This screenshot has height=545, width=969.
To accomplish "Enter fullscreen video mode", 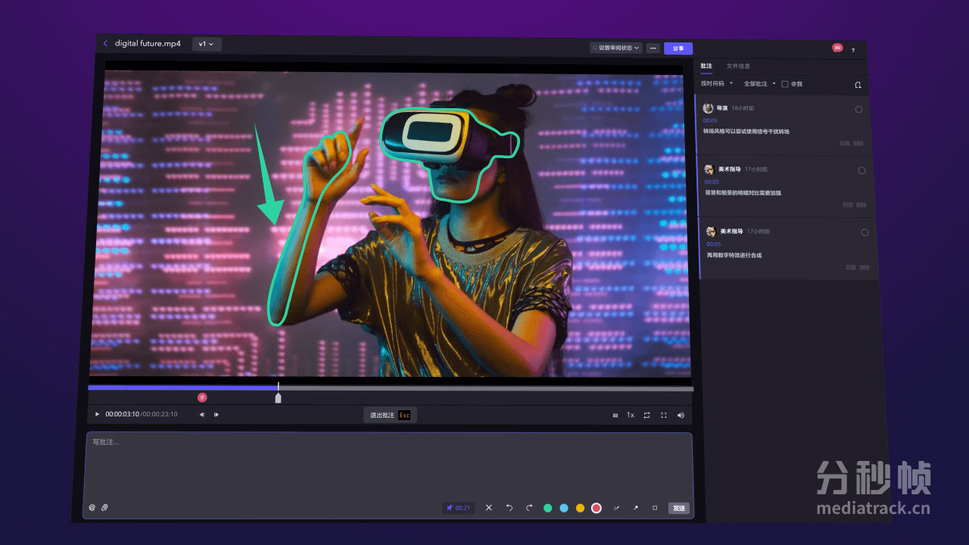I will point(664,415).
